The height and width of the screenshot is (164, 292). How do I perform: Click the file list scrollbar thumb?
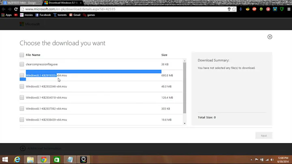coord(185,88)
